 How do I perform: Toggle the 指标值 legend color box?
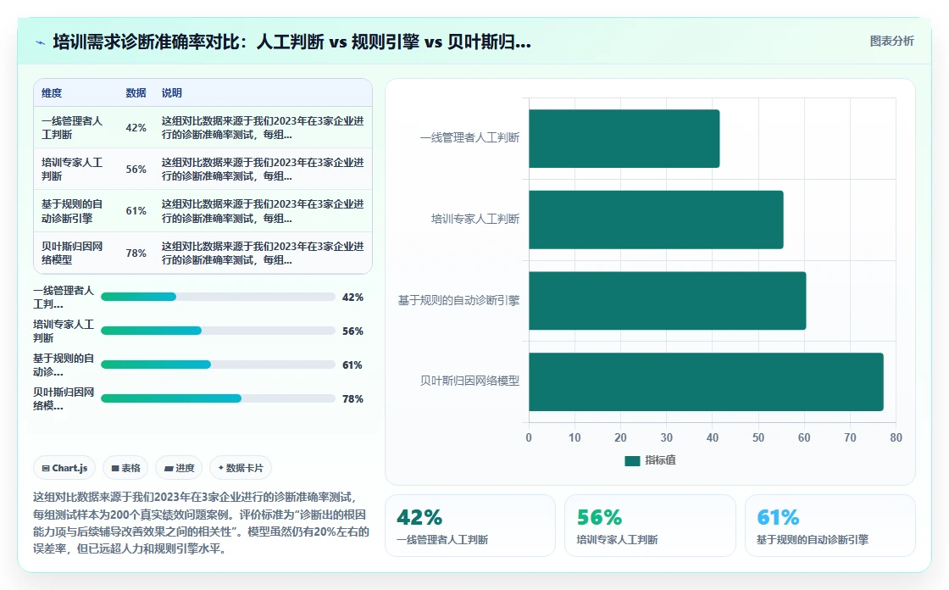click(x=632, y=461)
